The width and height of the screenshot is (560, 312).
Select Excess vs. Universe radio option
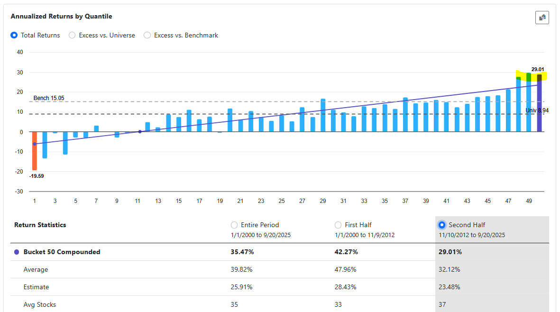(x=72, y=36)
